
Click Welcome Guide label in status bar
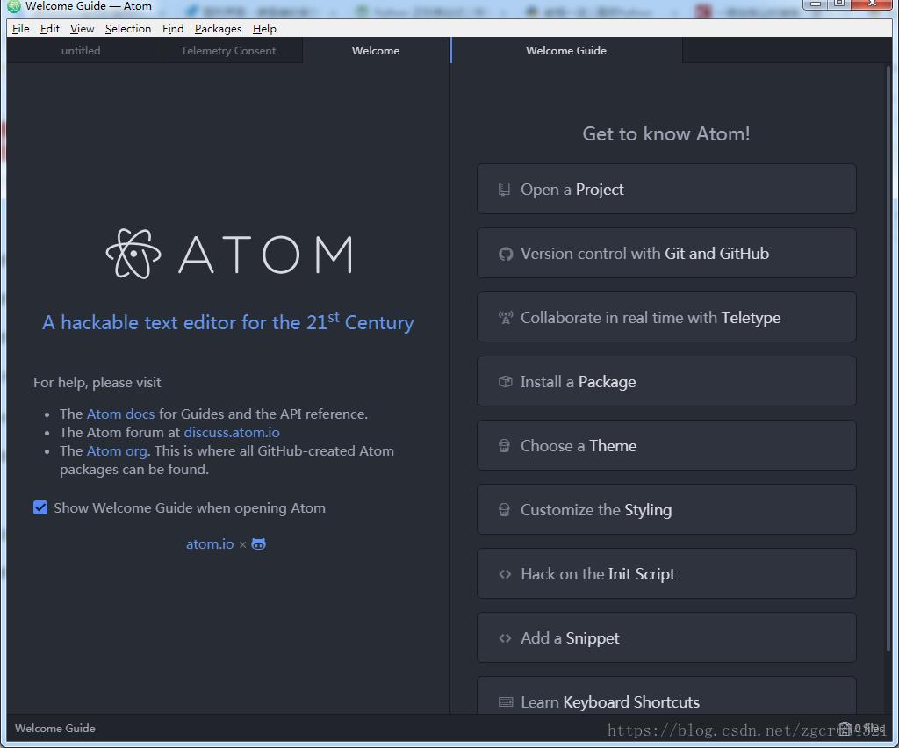55,729
